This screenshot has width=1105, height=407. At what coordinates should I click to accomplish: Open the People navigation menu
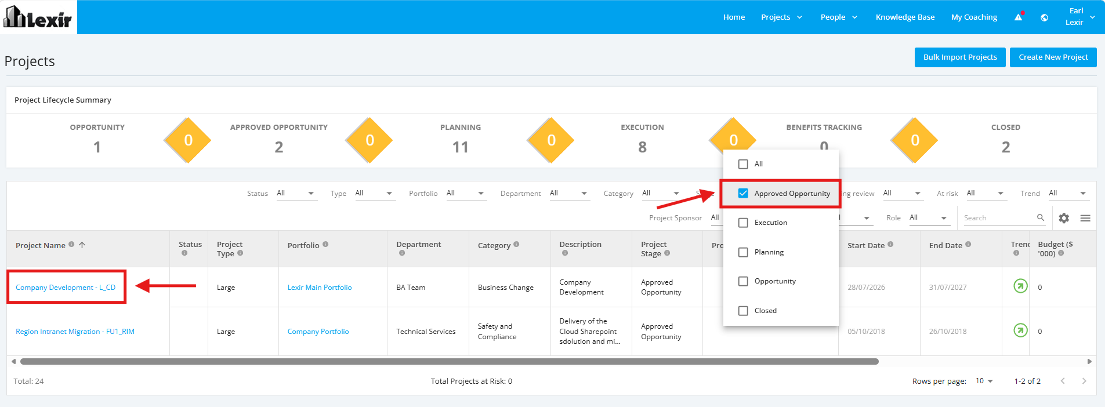tap(839, 17)
